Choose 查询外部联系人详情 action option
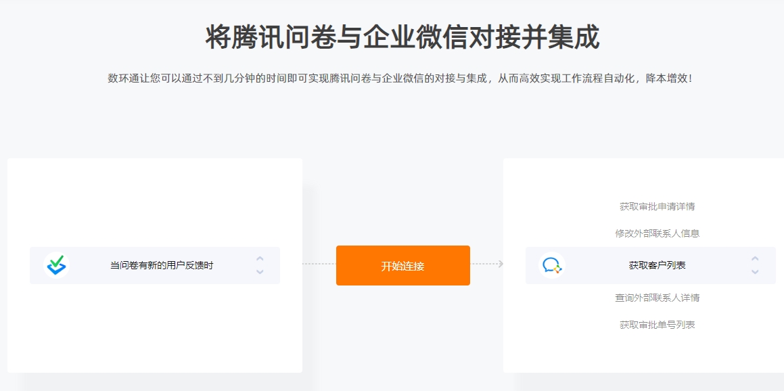This screenshot has width=784, height=391. (x=657, y=298)
